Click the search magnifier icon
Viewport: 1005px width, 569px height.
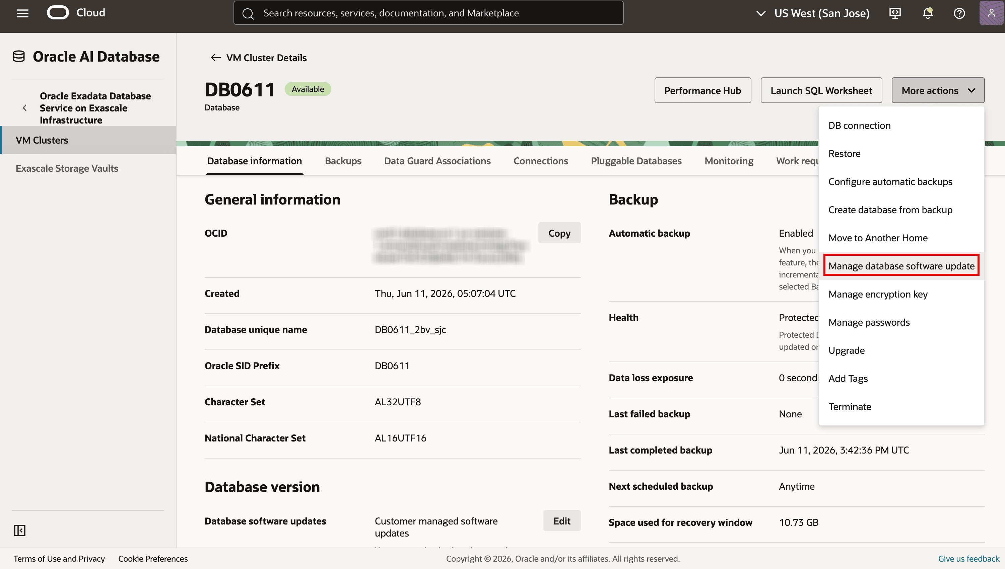pos(248,13)
